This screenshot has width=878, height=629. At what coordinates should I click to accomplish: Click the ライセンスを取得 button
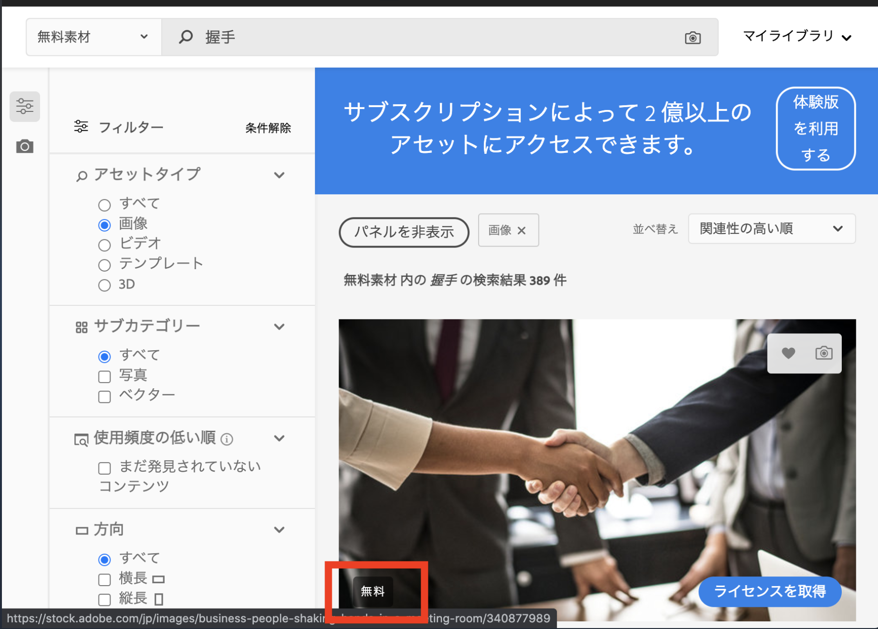pyautogui.click(x=770, y=591)
